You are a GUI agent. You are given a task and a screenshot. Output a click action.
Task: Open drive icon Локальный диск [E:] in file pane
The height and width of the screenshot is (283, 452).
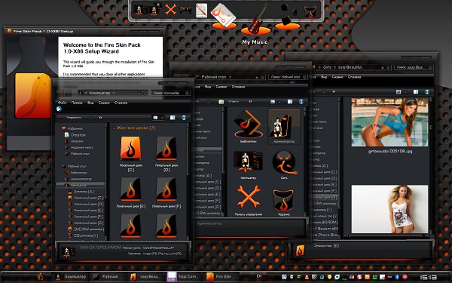(x=130, y=189)
